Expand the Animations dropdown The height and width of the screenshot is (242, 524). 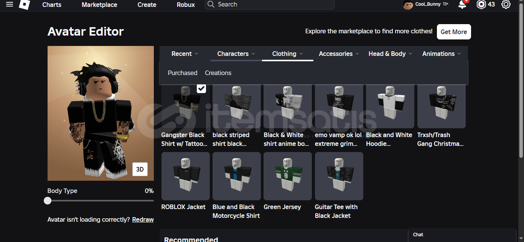point(442,54)
